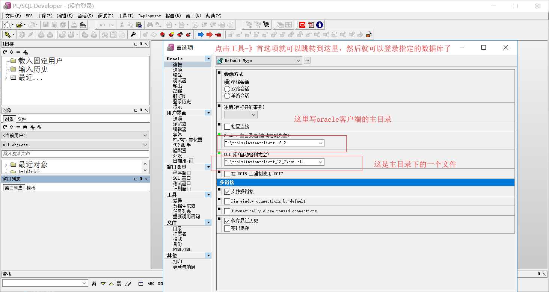Select 多路会话 radio button
The image size is (549, 292).
coord(227,82)
